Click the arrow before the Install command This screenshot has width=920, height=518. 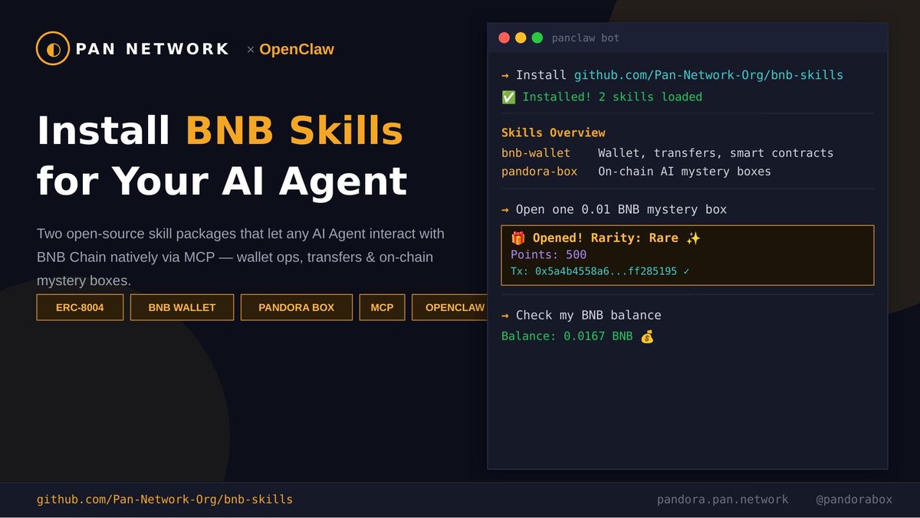click(505, 75)
